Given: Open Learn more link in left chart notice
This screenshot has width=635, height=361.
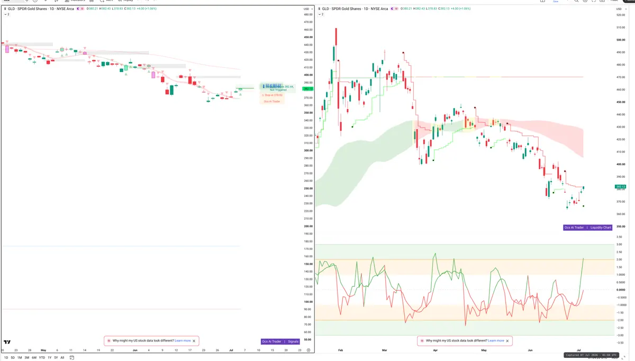Looking at the screenshot, I should [183, 341].
